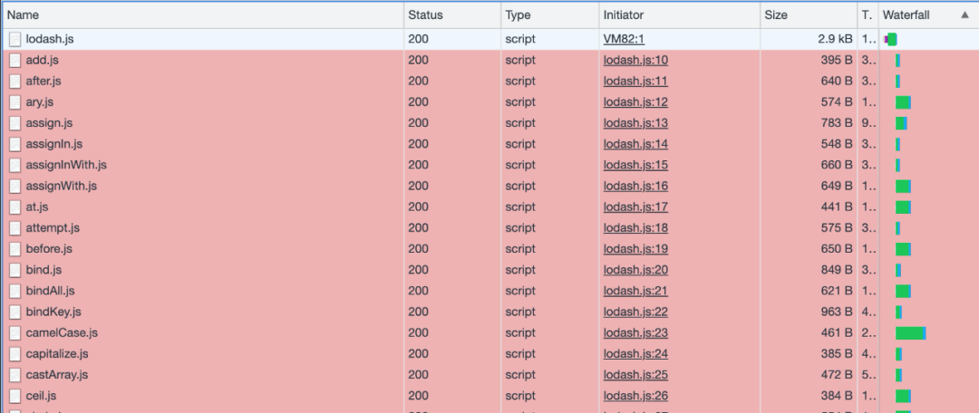Sort by the Waterfall sort arrow

[964, 15]
